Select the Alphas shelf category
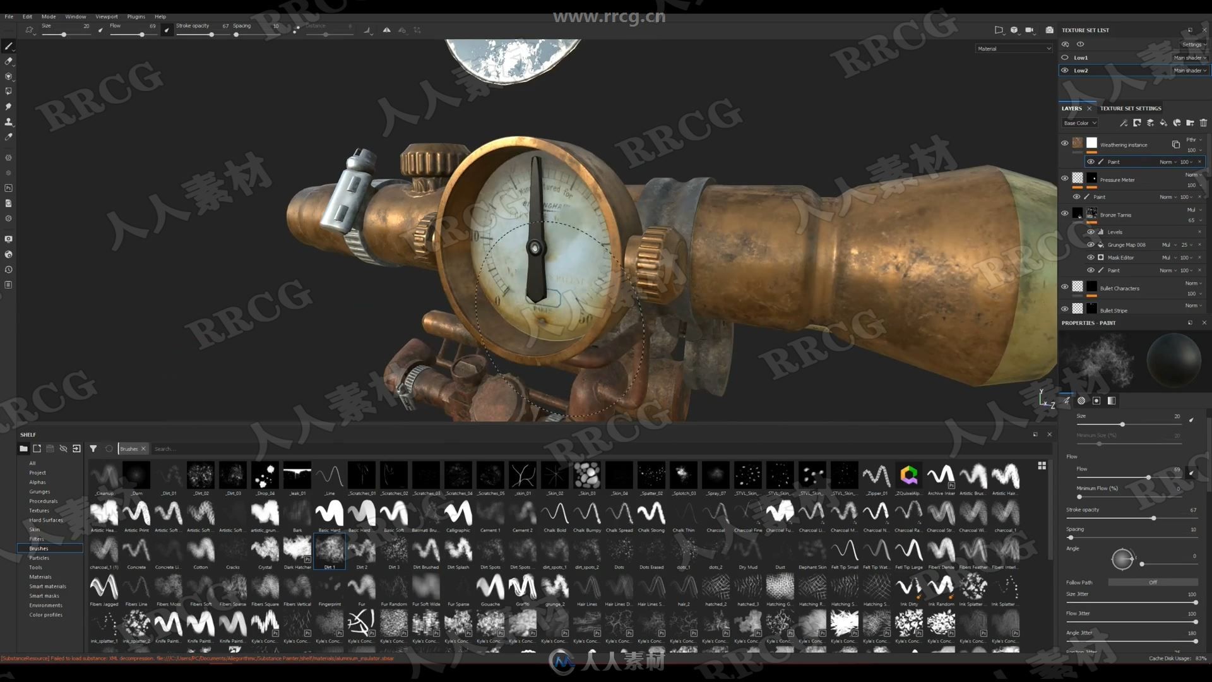The width and height of the screenshot is (1212, 682). click(37, 482)
